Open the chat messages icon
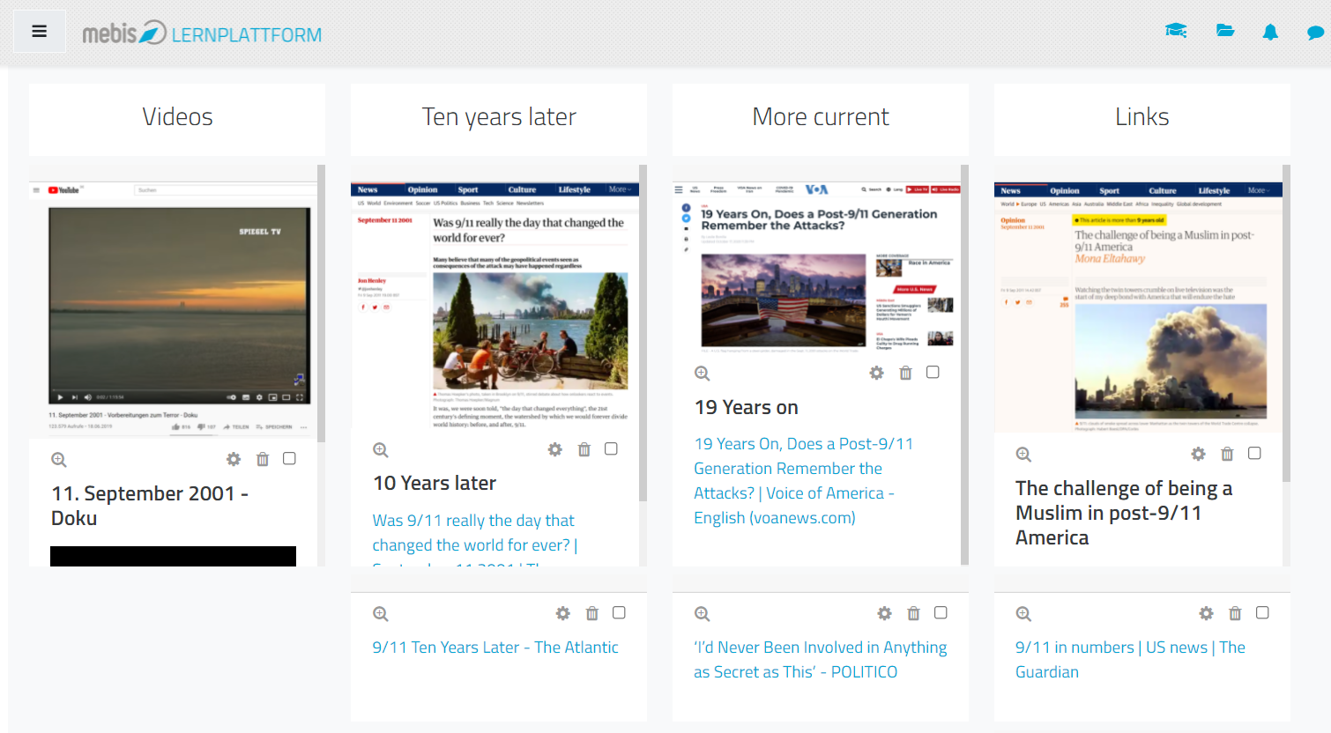Screen dimensions: 1331x733 click(x=1315, y=33)
